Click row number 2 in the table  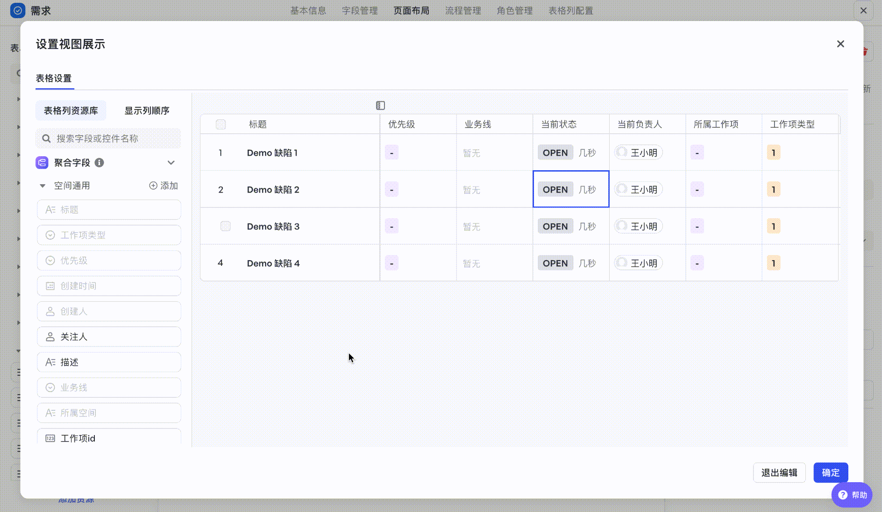point(221,190)
